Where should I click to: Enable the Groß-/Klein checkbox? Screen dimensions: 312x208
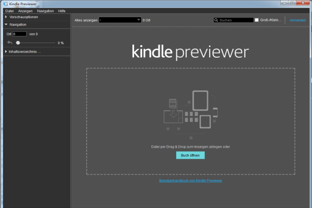point(257,20)
